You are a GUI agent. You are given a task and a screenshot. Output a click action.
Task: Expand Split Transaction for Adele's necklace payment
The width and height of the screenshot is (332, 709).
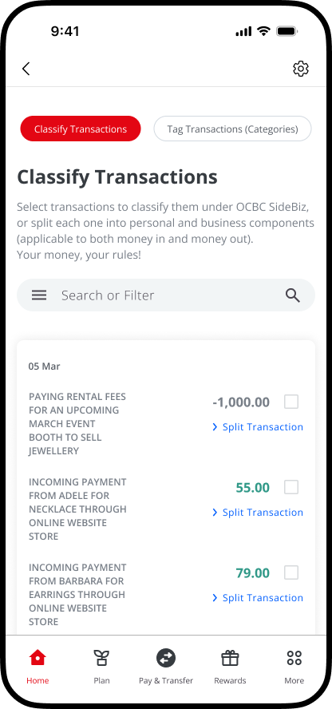(x=258, y=513)
